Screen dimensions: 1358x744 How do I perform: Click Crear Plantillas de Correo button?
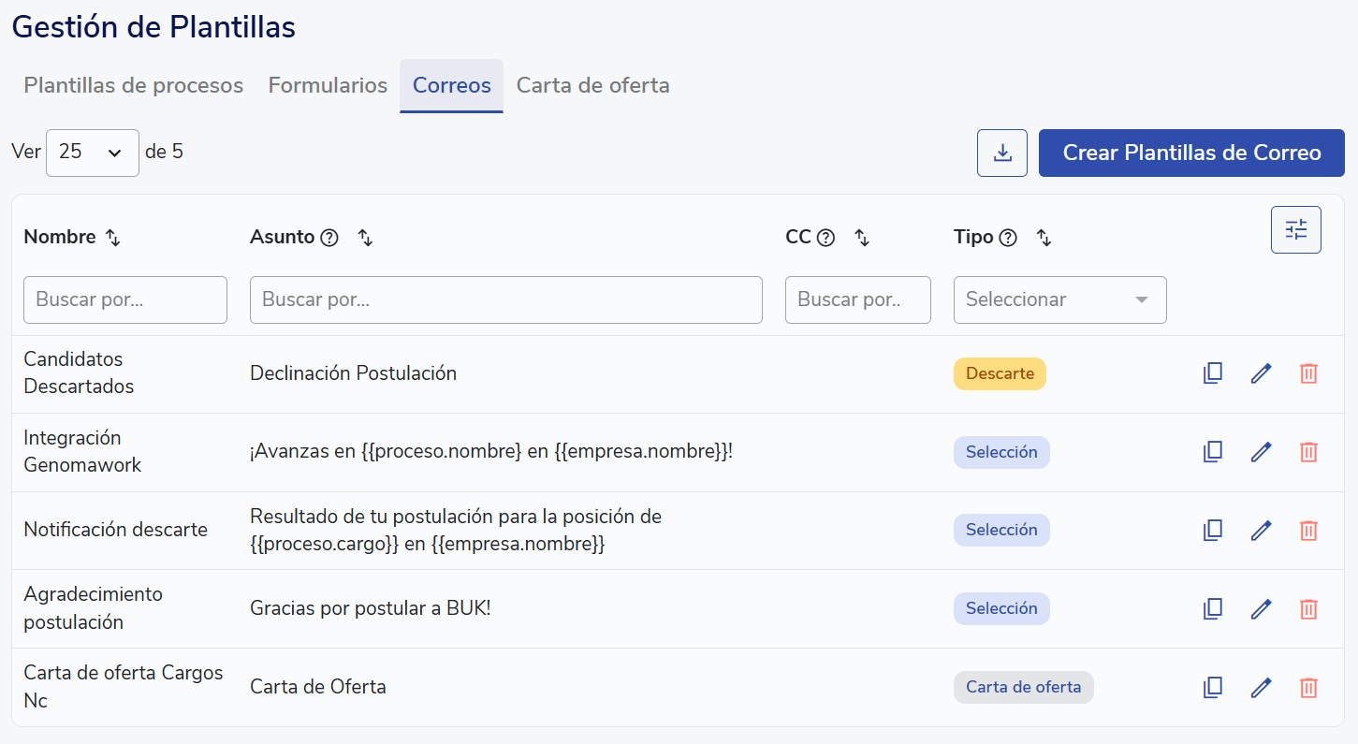(1191, 153)
